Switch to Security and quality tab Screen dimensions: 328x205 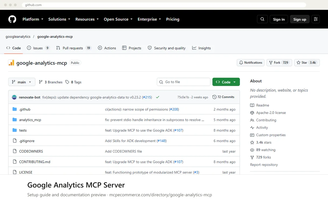166,48
